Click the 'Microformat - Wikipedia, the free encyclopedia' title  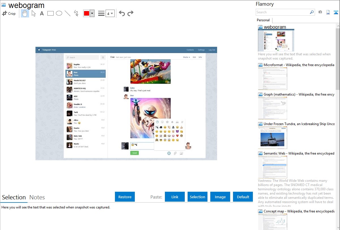coord(299,65)
